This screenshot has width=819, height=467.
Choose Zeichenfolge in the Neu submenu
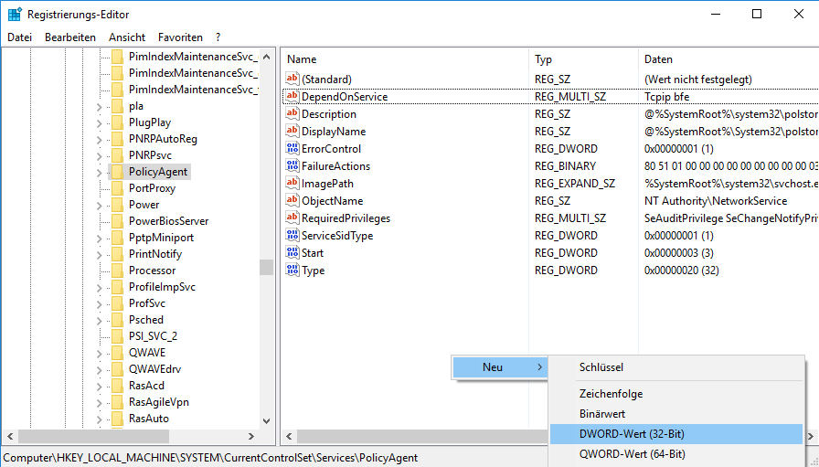(676, 394)
